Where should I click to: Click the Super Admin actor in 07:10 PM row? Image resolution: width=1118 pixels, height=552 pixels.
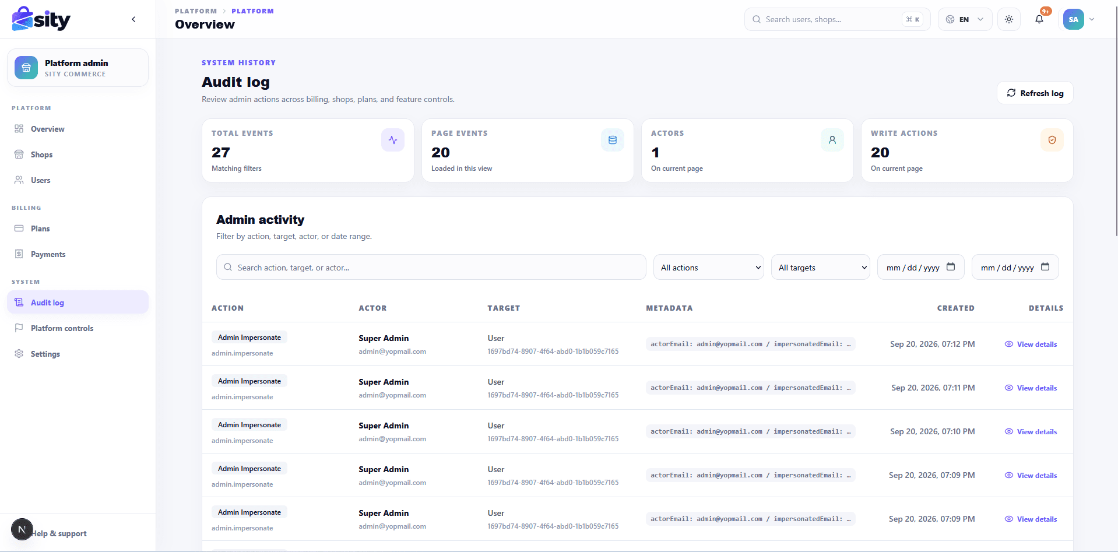(x=384, y=426)
